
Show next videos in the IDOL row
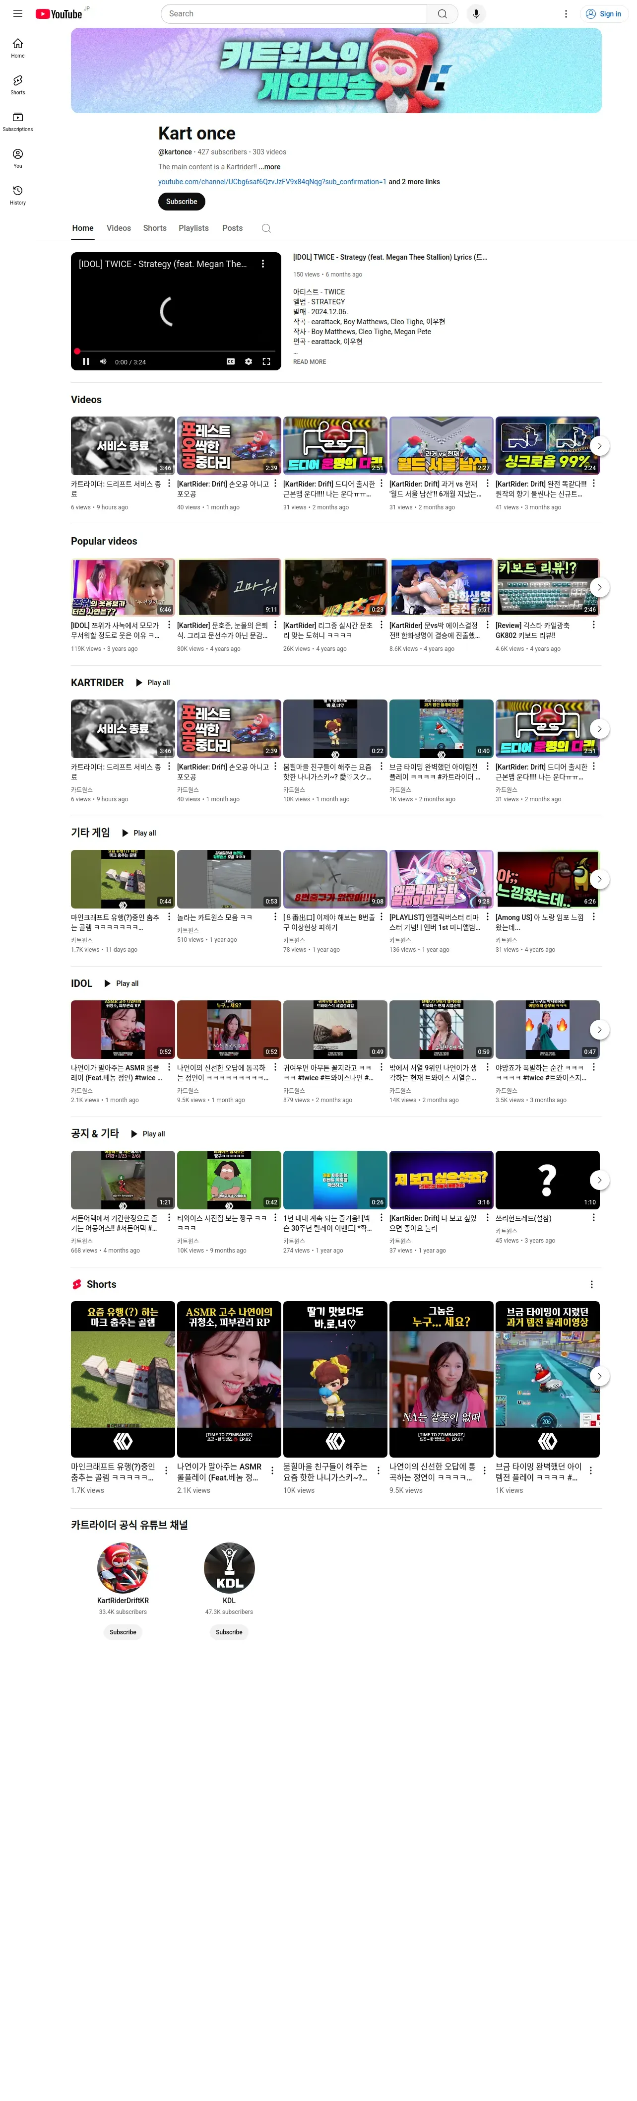point(599,1029)
